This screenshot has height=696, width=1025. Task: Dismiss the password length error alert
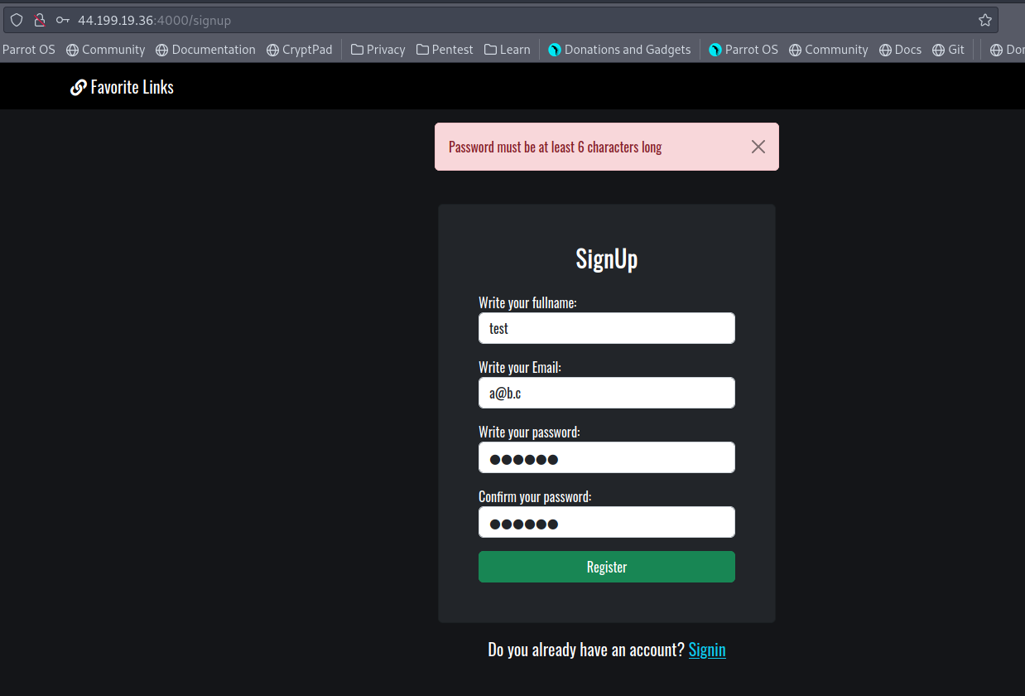tap(758, 147)
